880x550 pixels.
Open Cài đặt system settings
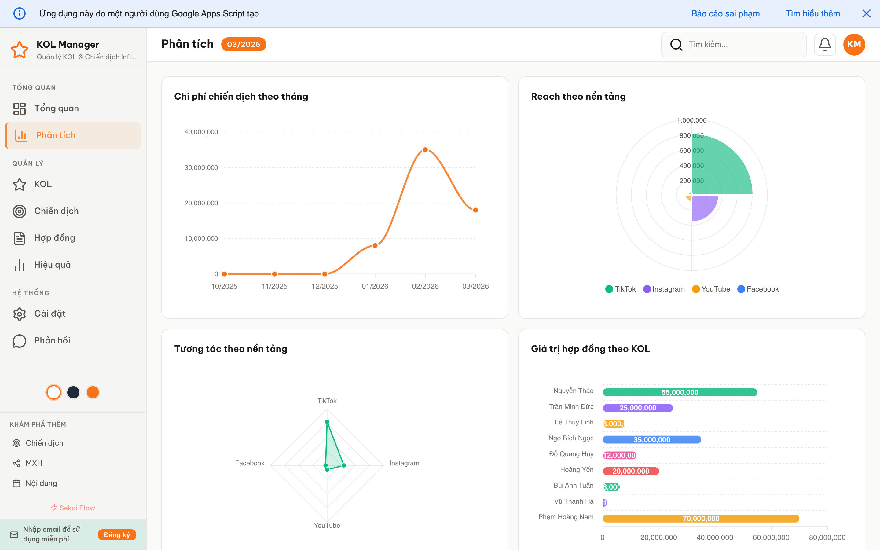[x=50, y=313]
